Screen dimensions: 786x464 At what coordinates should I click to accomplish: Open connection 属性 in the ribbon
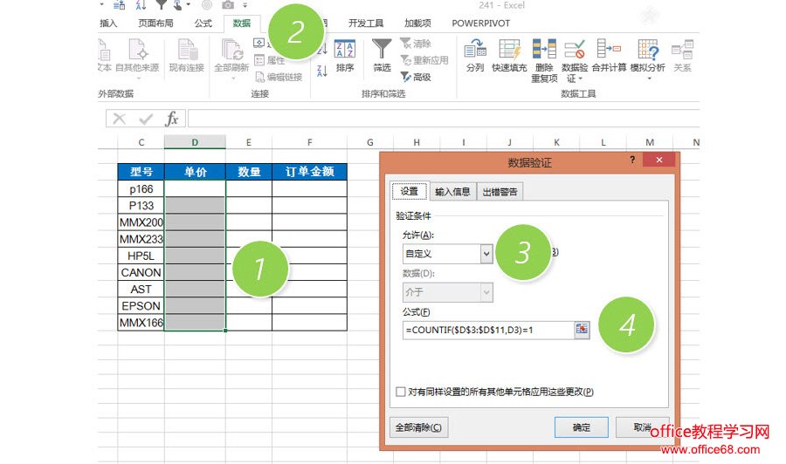point(270,60)
